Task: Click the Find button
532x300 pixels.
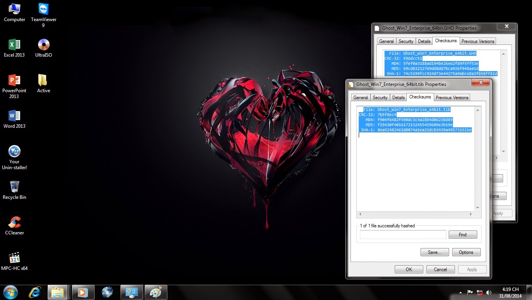Action: pyautogui.click(x=462, y=235)
